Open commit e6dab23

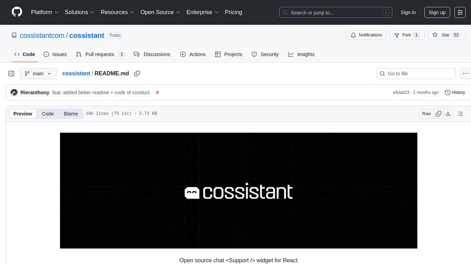pos(401,93)
